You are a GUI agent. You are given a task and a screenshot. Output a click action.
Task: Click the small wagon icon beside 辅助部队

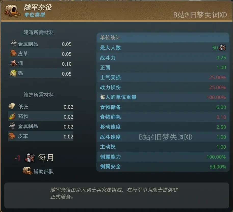click(27, 171)
